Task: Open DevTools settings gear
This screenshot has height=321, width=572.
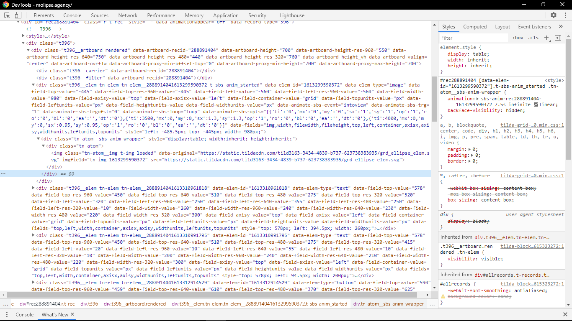Action: point(554,15)
